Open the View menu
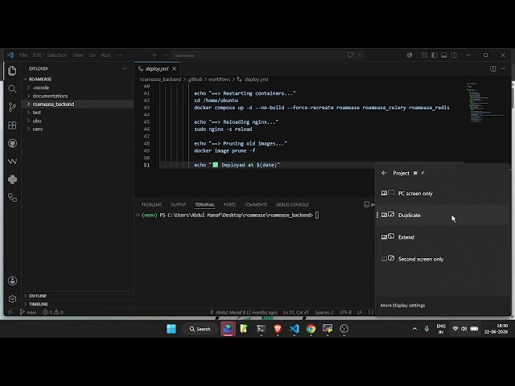 tap(78, 55)
